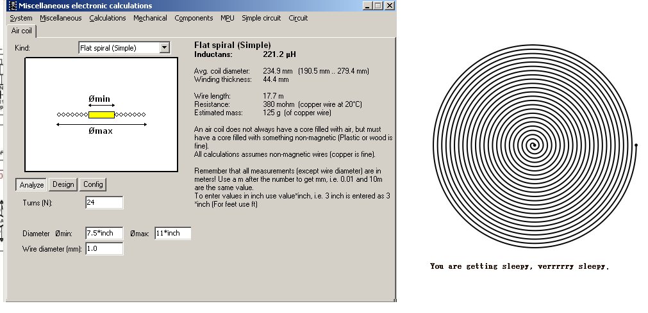Select the Air coil tab

click(22, 31)
